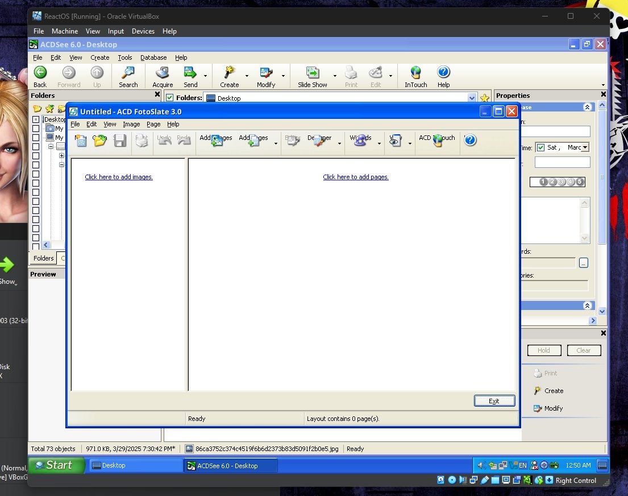The width and height of the screenshot is (628, 496).
Task: Open the ACDSee Database menu
Action: 153,58
